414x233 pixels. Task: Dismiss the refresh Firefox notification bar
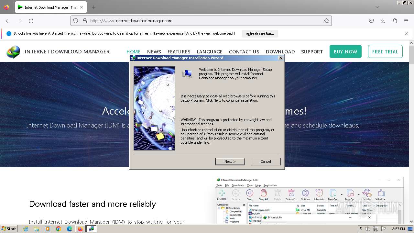point(406,34)
